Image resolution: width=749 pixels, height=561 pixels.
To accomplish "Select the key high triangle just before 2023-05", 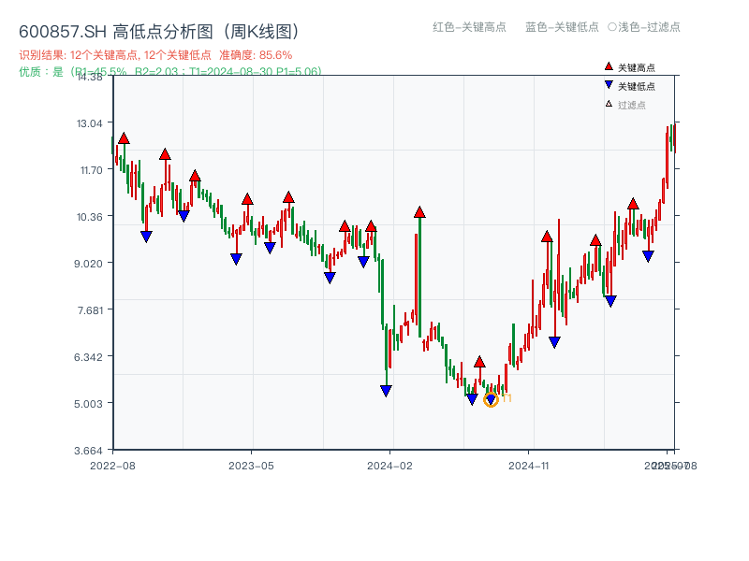I will pyautogui.click(x=247, y=199).
